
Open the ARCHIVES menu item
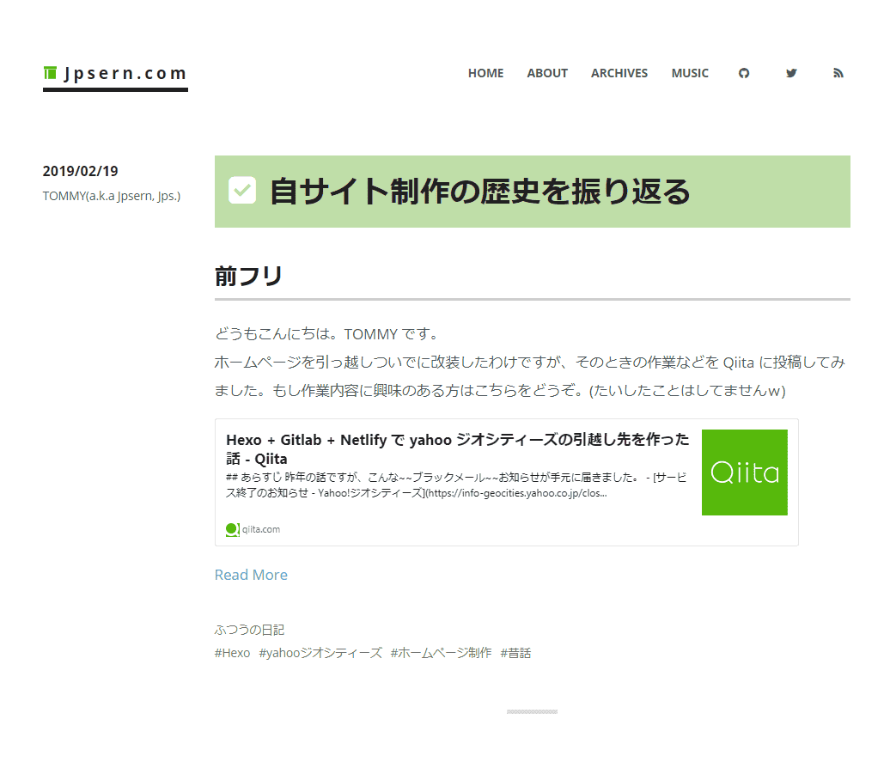619,73
